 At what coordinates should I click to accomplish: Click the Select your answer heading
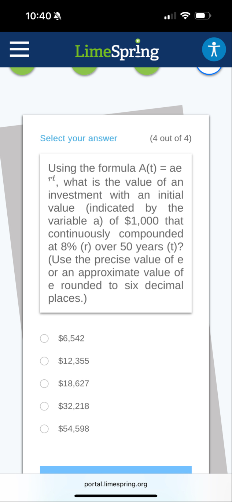click(78, 138)
